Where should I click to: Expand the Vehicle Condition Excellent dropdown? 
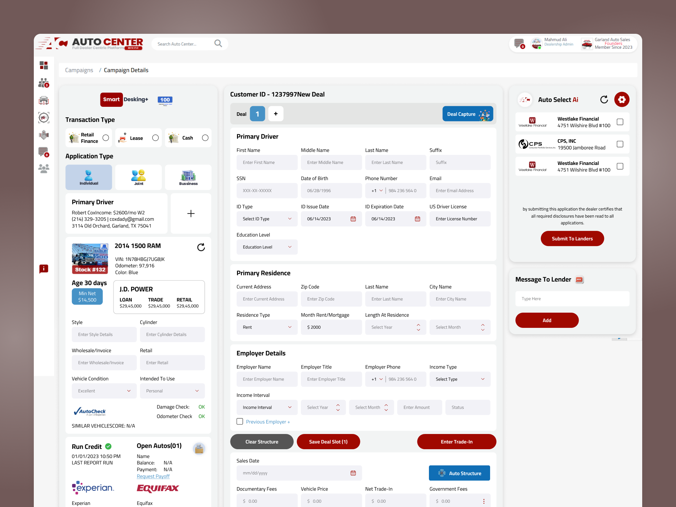(104, 391)
